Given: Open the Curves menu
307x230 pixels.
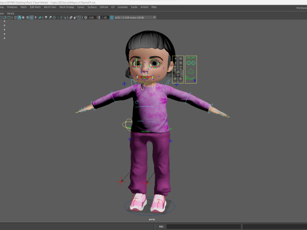Looking at the screenshot, I should (x=81, y=7).
